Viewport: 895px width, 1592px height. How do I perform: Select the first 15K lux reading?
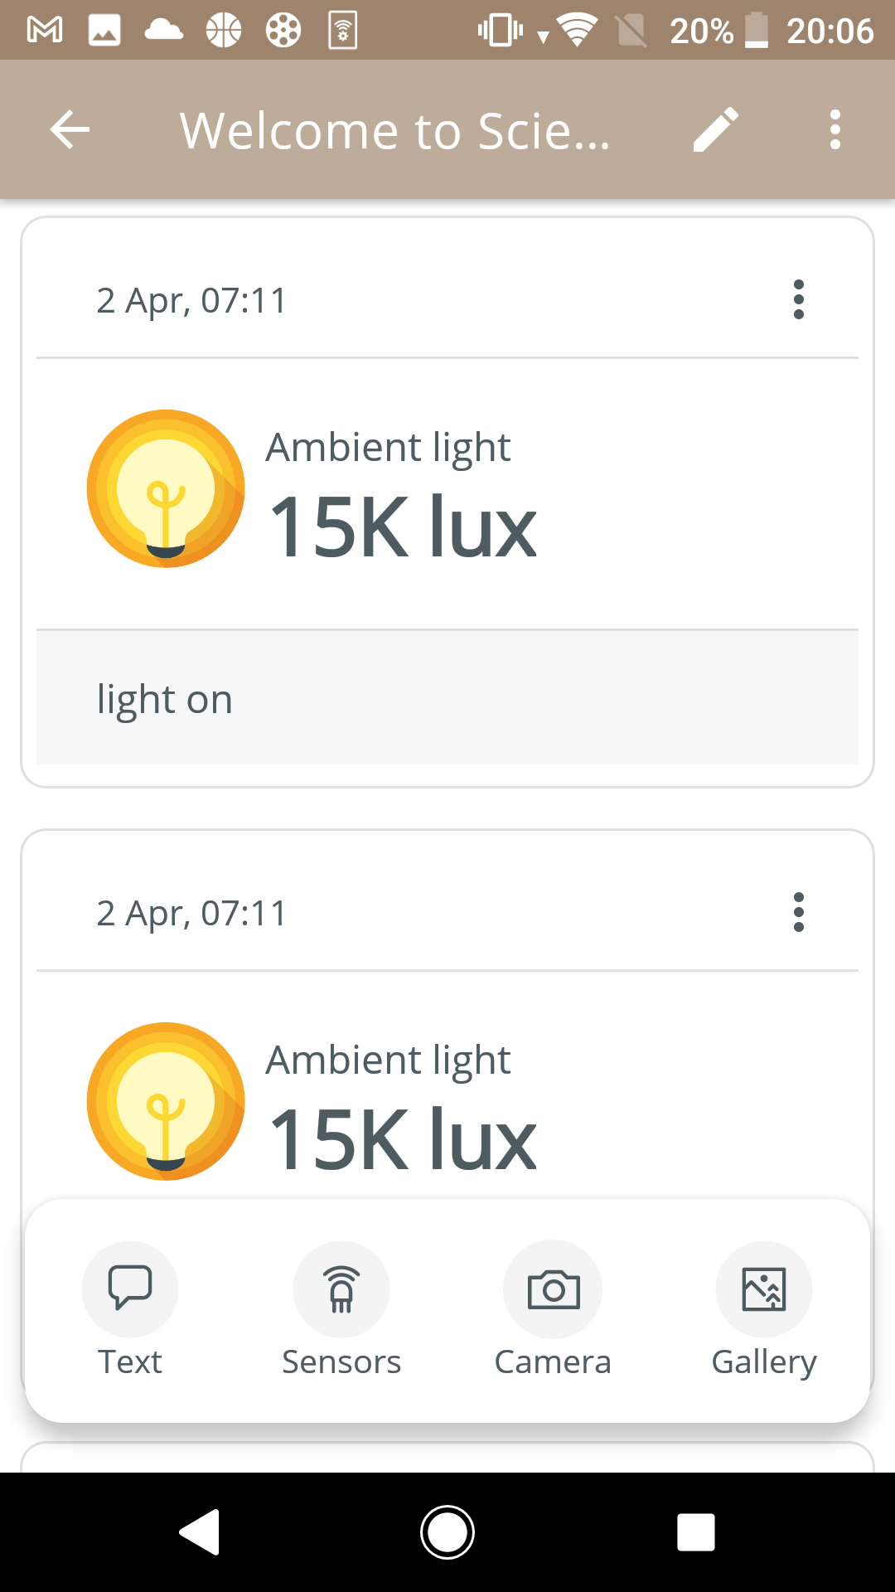[403, 527]
